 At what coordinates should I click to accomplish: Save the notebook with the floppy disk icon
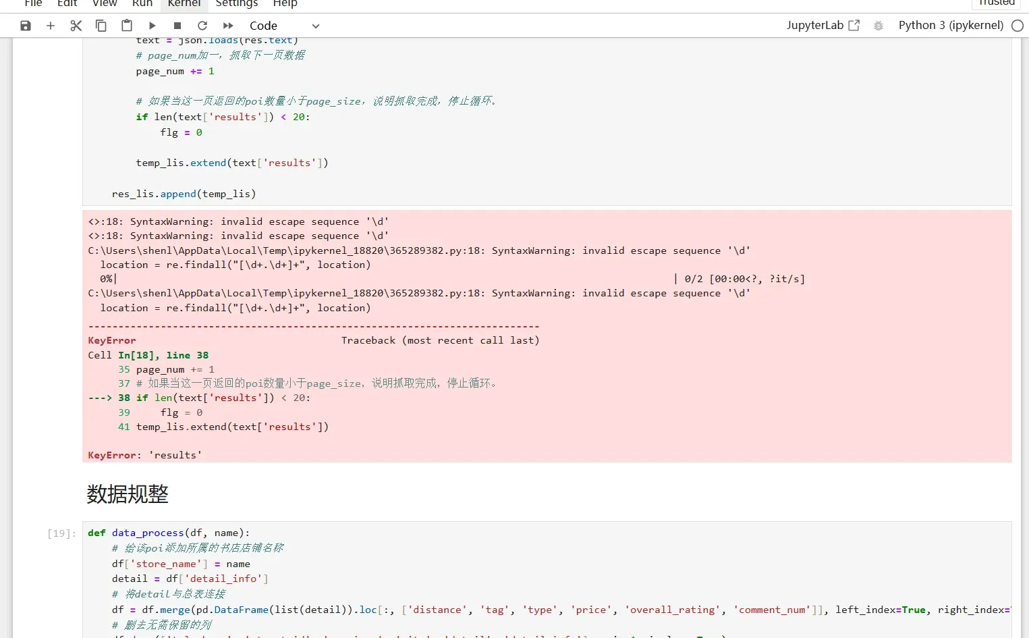tap(26, 26)
